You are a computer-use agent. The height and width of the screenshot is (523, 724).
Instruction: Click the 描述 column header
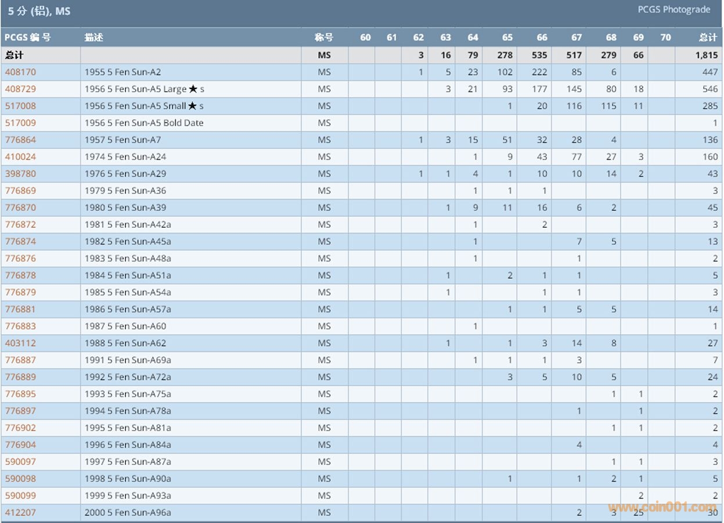(x=94, y=37)
